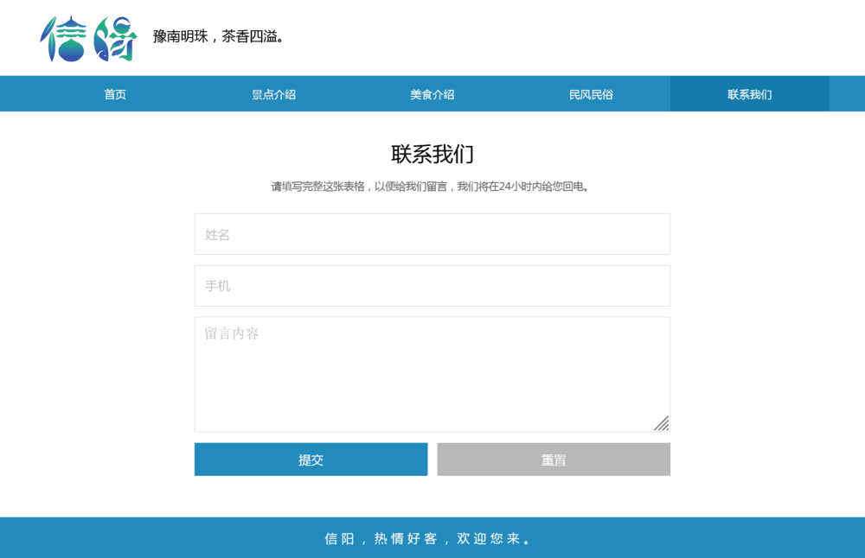Screen dimensions: 865x558
Task: Go to the 首页 home page
Action: pyautogui.click(x=115, y=94)
